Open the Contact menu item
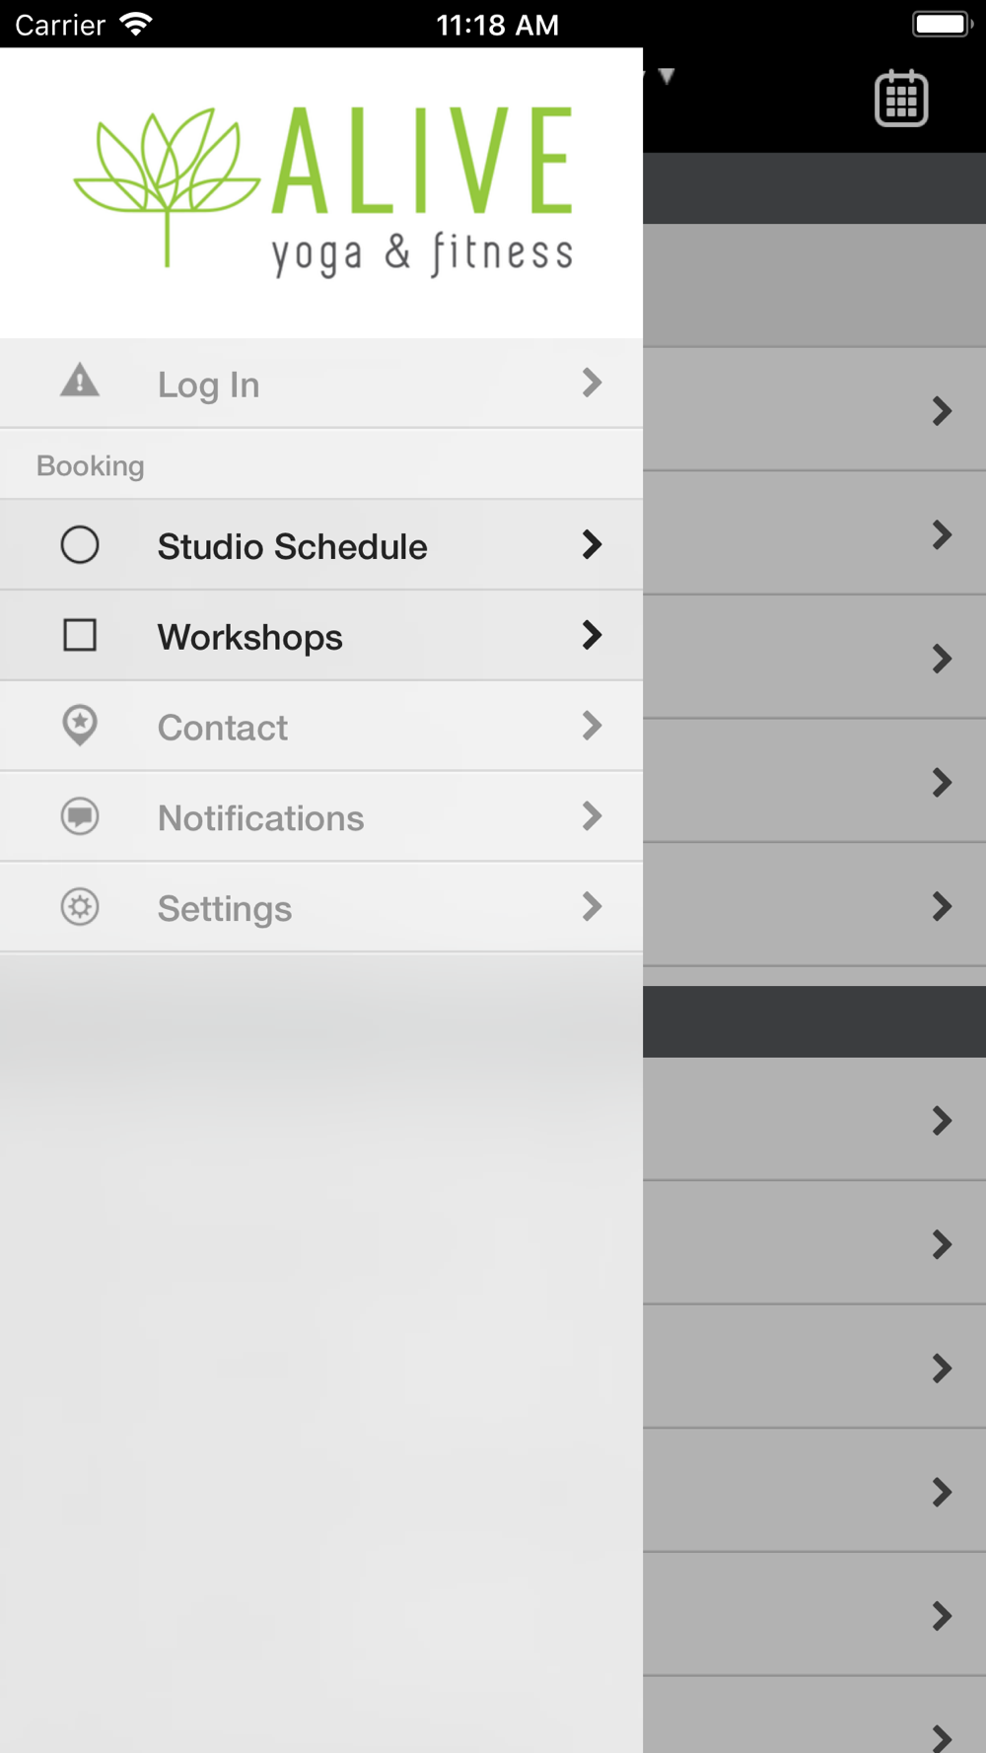The width and height of the screenshot is (986, 1753). click(321, 727)
